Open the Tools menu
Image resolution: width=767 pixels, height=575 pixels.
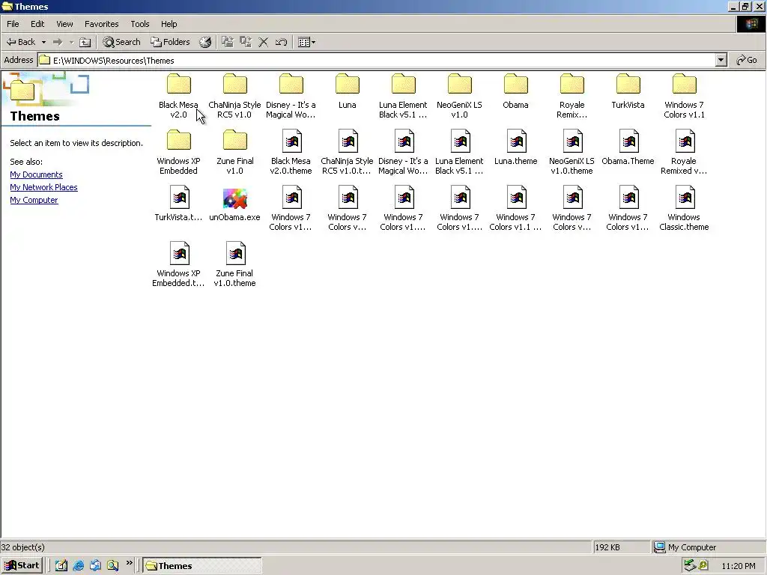[x=140, y=24]
